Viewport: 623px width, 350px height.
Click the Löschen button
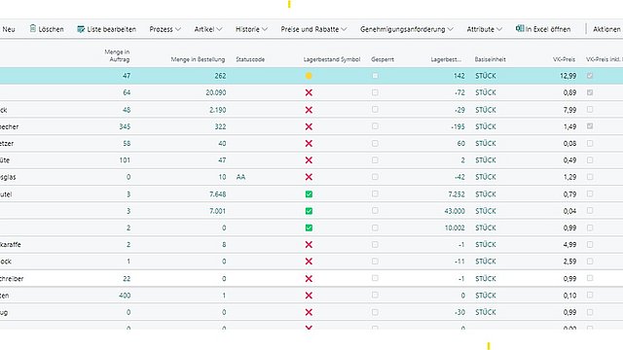[47, 29]
